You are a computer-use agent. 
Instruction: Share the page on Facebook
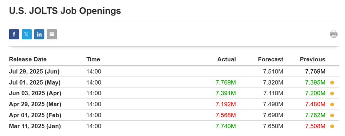pyautogui.click(x=14, y=34)
